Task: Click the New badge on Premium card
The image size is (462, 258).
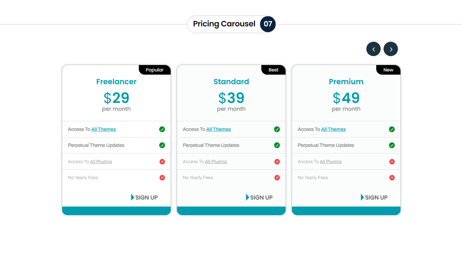Action: [x=388, y=70]
